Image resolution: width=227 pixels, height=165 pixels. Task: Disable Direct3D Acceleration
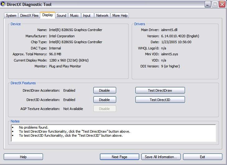(x=105, y=100)
